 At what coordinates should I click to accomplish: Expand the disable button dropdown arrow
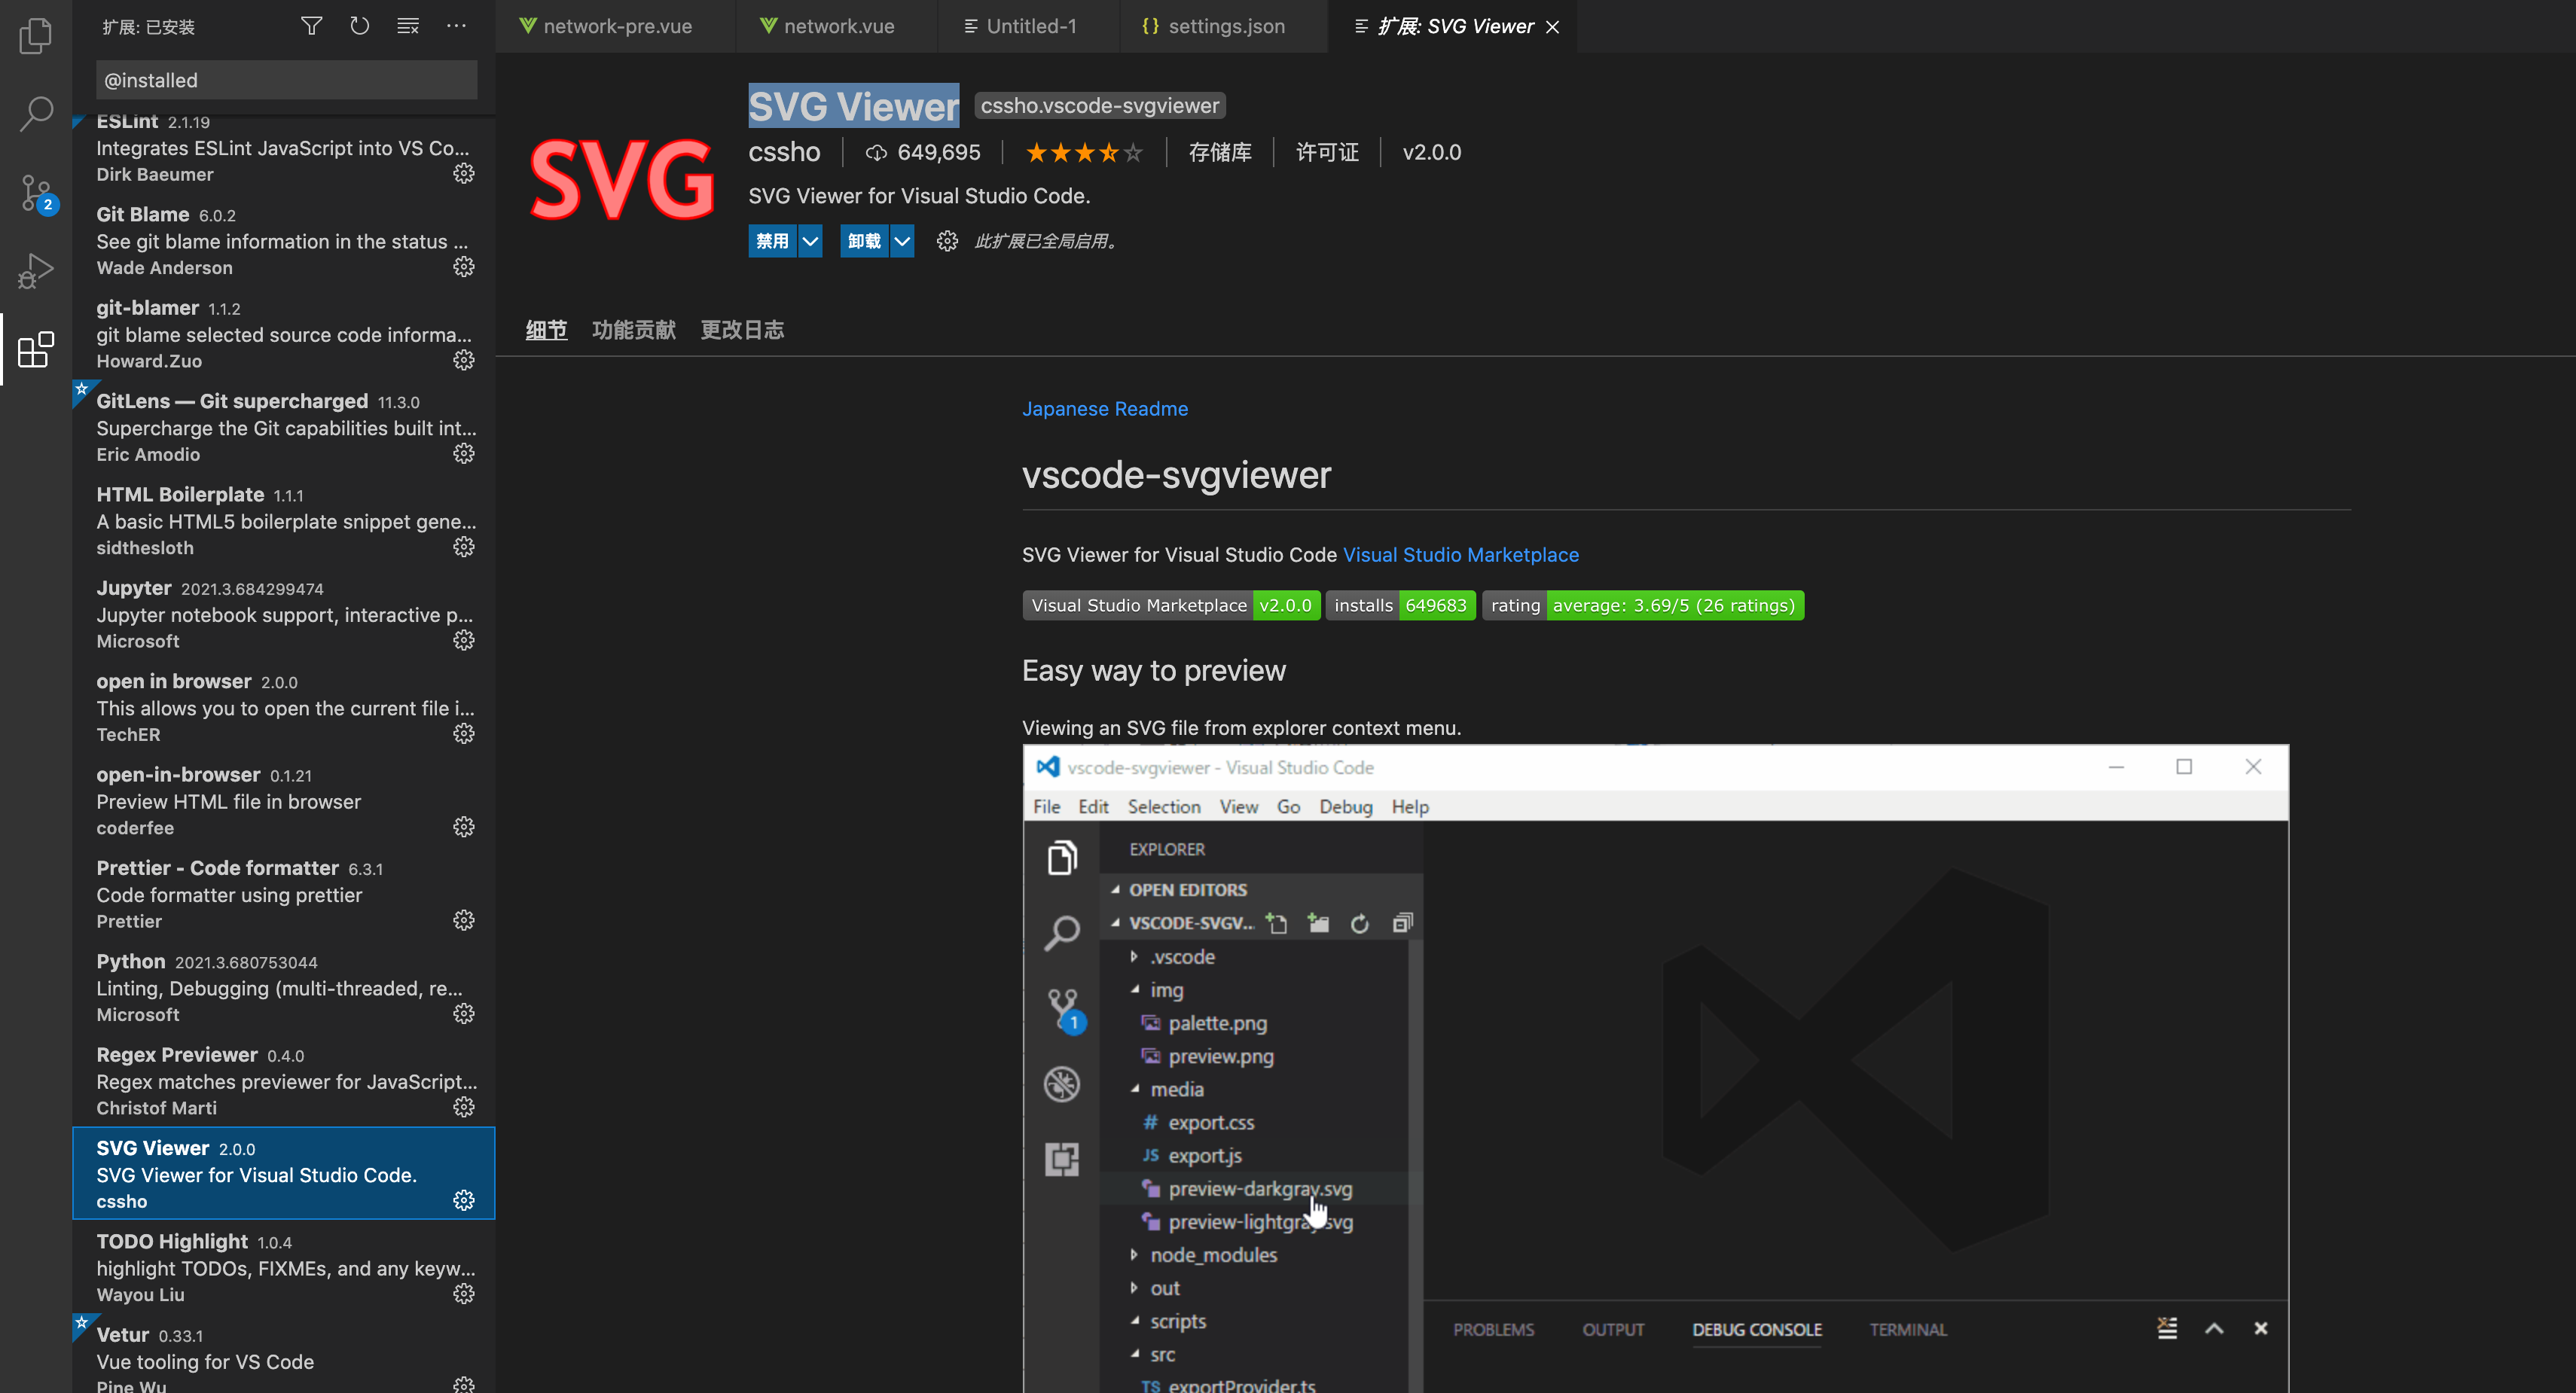point(810,241)
